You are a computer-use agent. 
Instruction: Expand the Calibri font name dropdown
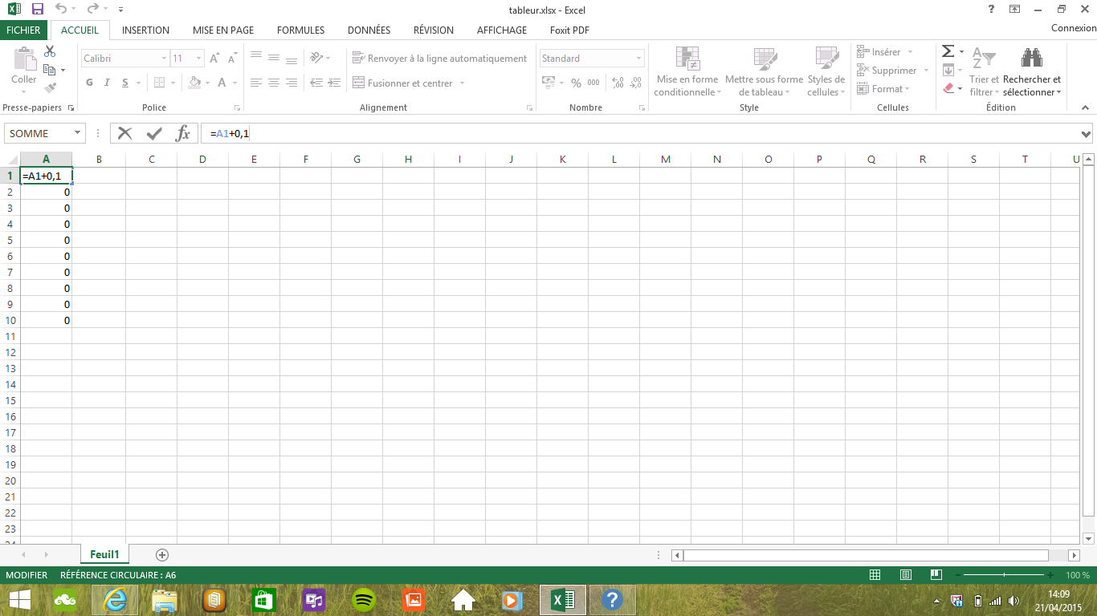(164, 59)
